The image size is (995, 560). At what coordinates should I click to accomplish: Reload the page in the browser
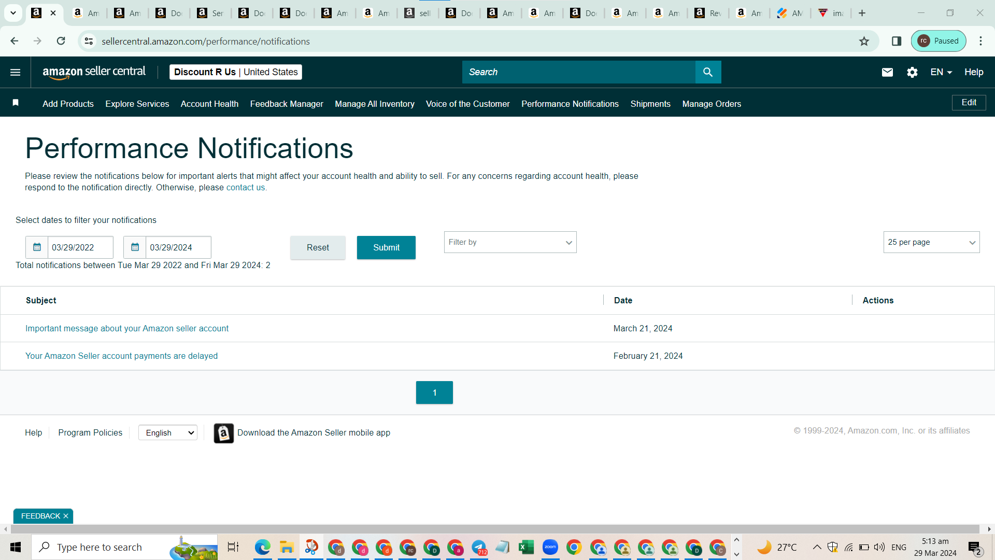coord(61,41)
